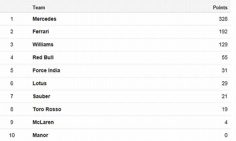Select the Ferrari team name
236x141 pixels.
tap(41, 32)
